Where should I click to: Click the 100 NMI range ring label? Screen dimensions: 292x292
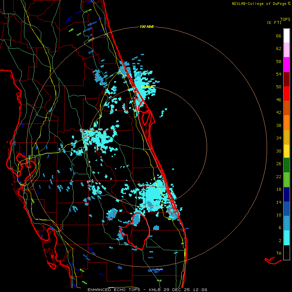[x=147, y=27]
